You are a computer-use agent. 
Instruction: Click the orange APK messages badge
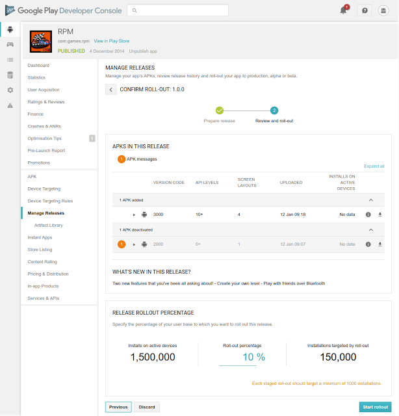pyautogui.click(x=122, y=159)
